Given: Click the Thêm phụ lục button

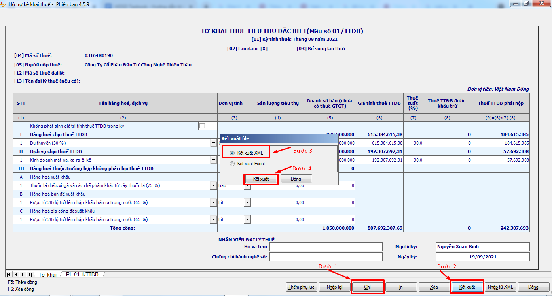Looking at the screenshot, I should pyautogui.click(x=301, y=287).
